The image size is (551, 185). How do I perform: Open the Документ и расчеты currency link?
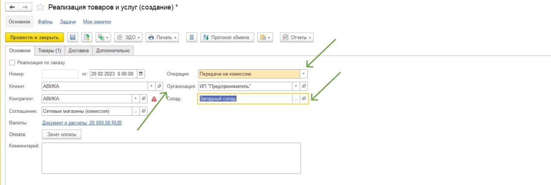point(82,123)
